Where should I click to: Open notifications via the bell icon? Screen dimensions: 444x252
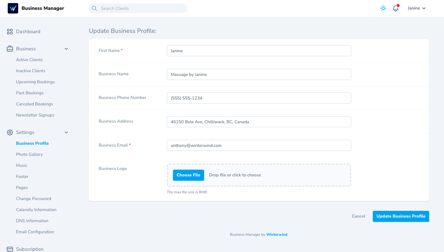point(395,8)
